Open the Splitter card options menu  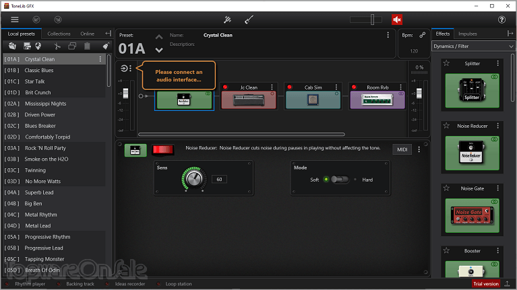point(498,63)
